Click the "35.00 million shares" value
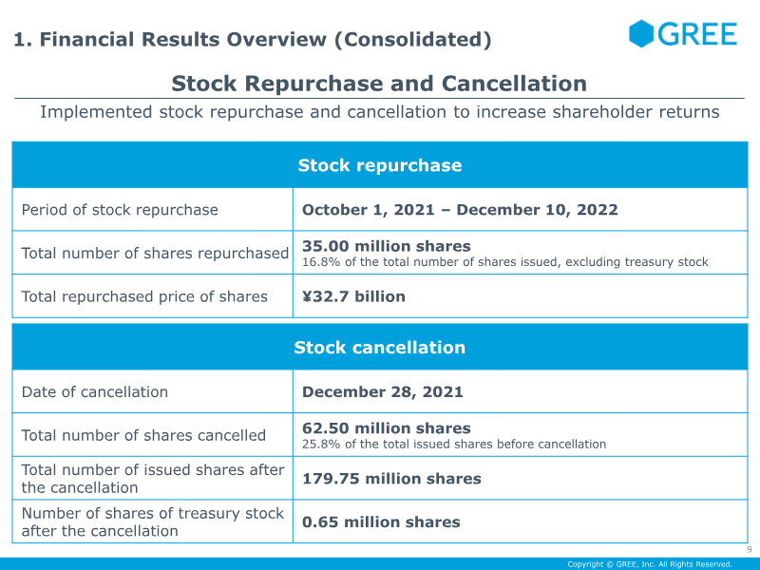The image size is (760, 570). pos(386,246)
